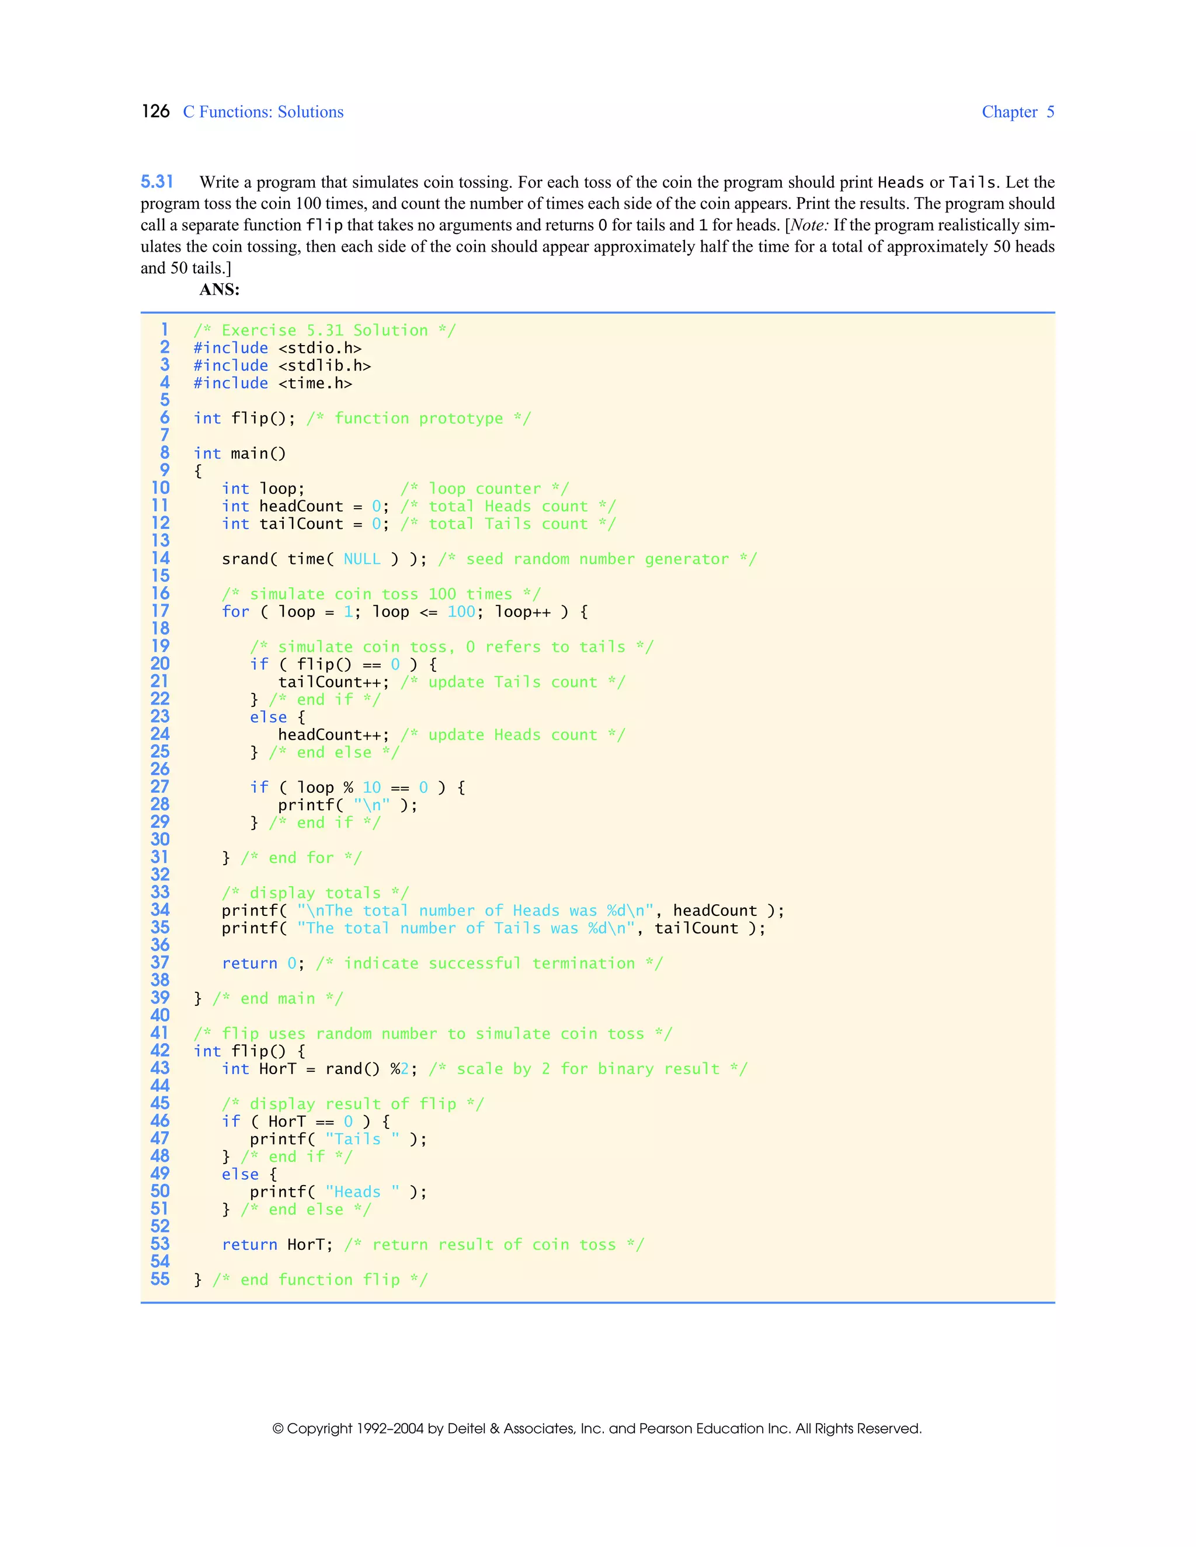
Task: Click 'display result of flip' comment
Action: coord(353,1104)
